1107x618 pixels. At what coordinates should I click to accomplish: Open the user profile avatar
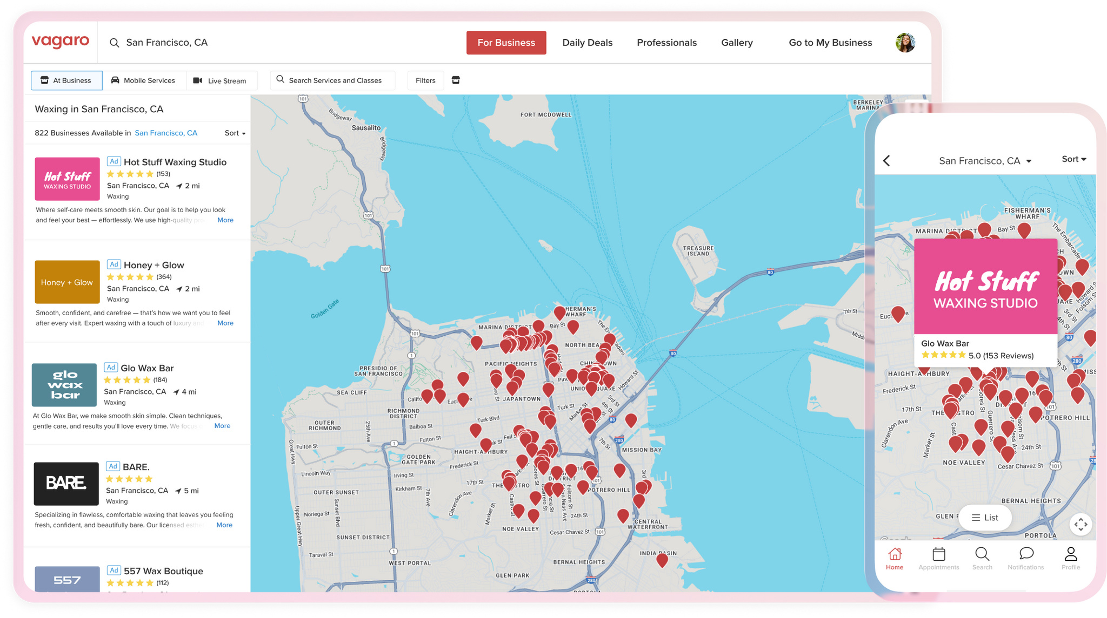[x=905, y=43]
